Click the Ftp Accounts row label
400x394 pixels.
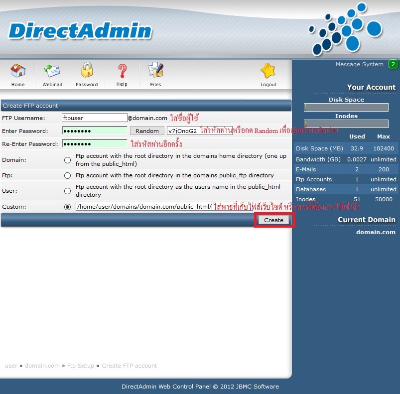314,179
